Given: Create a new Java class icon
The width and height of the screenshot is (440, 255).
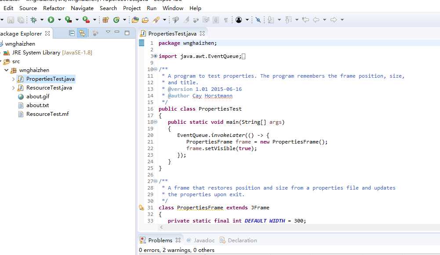Looking at the screenshot, I should point(116,20).
